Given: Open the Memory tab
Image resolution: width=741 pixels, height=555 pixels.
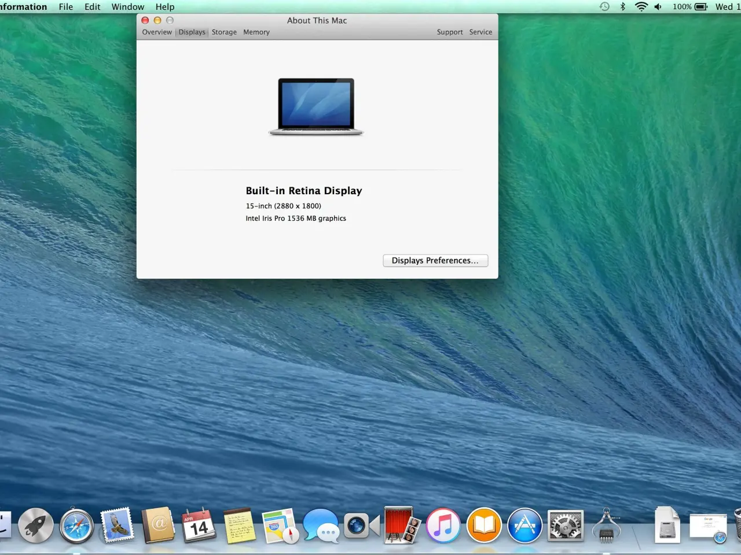Looking at the screenshot, I should pyautogui.click(x=256, y=32).
